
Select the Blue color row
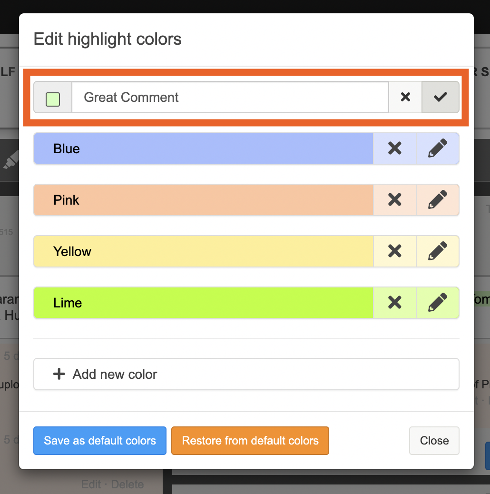point(203,148)
